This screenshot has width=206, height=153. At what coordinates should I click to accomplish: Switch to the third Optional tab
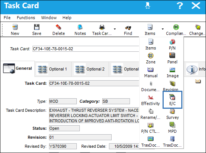click(x=124, y=69)
